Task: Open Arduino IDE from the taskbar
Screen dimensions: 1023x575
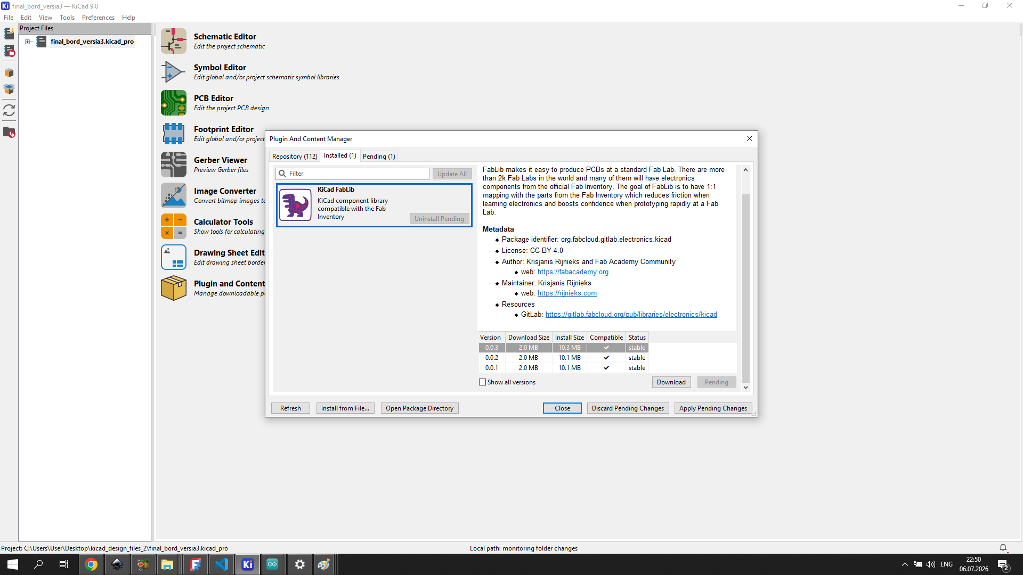Action: coord(272,564)
